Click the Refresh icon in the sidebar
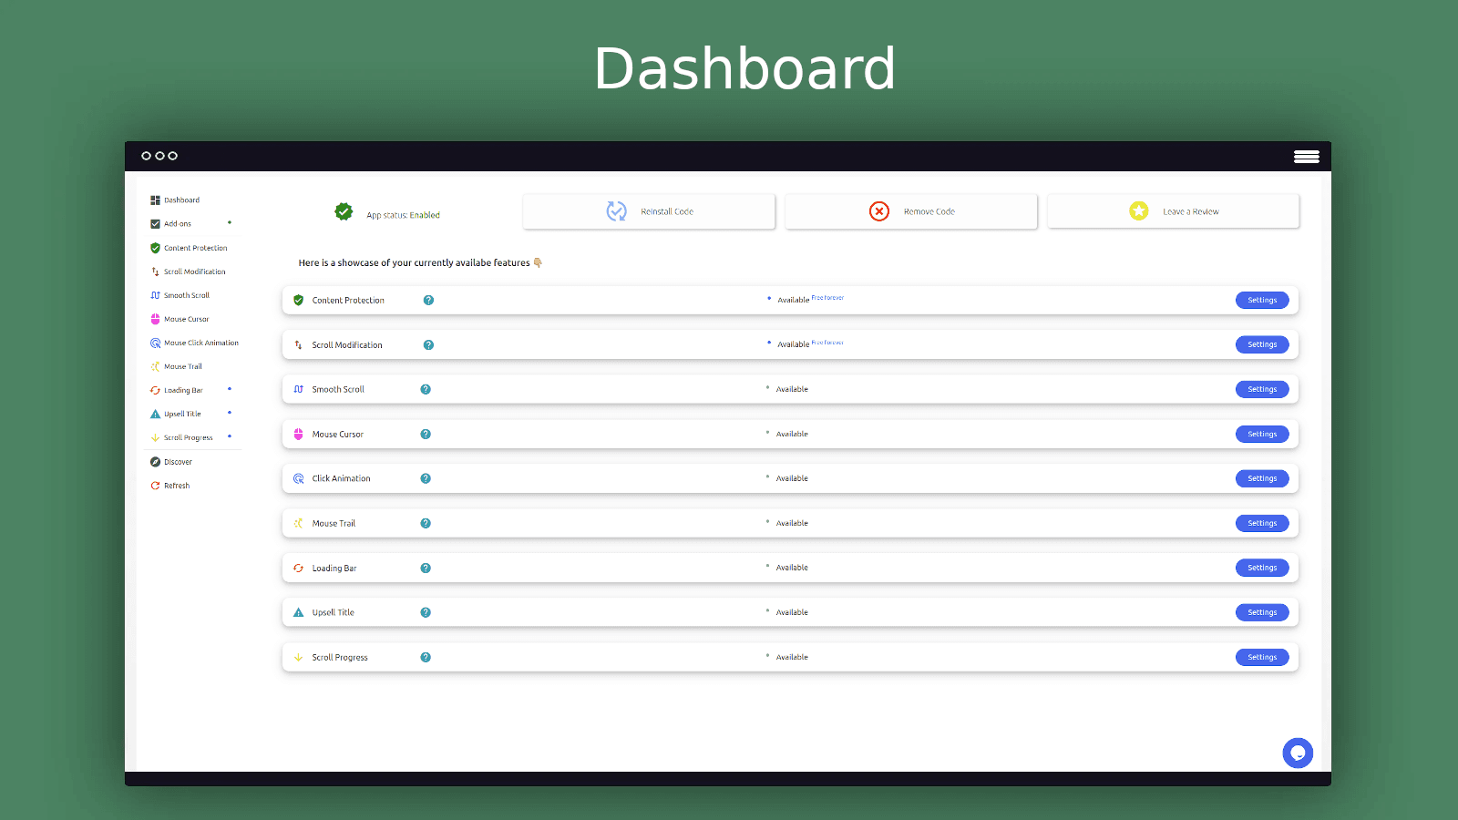The height and width of the screenshot is (820, 1458). (155, 486)
